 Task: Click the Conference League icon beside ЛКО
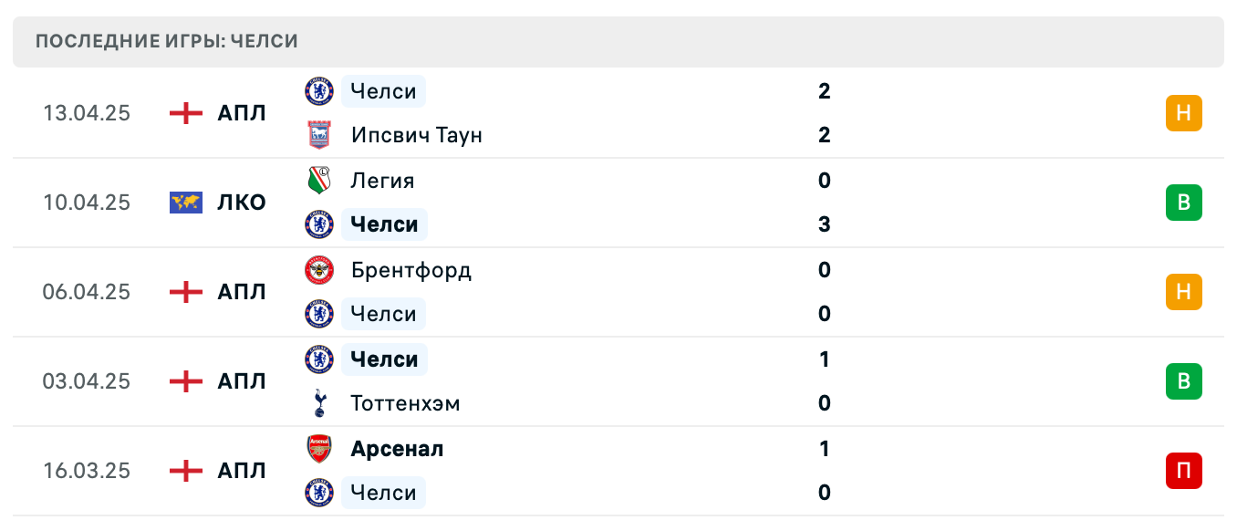[186, 203]
